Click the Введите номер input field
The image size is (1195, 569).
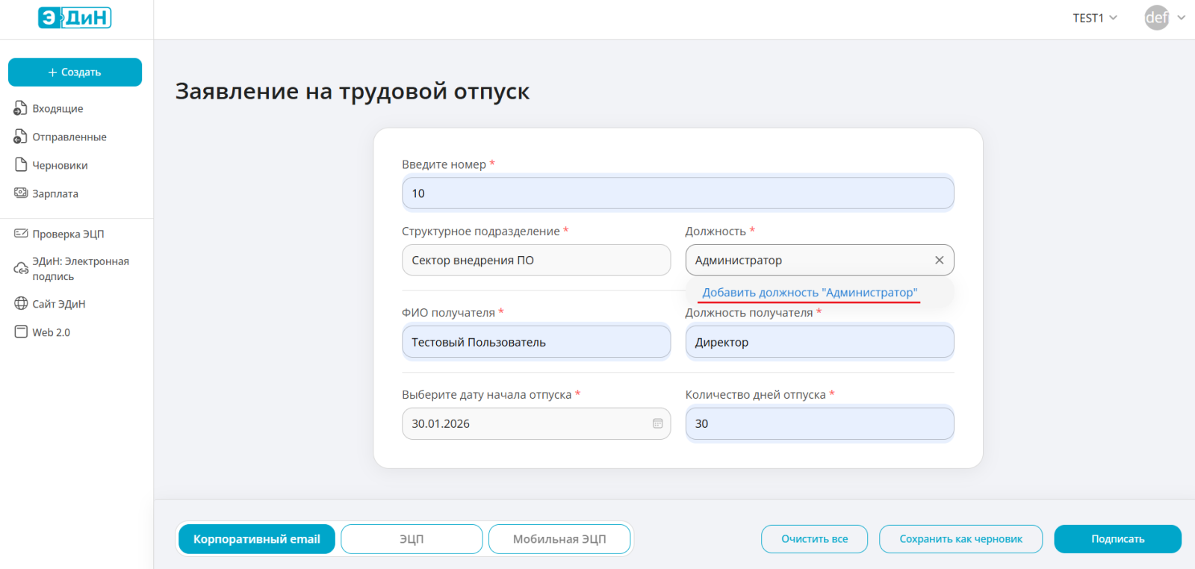coord(677,193)
